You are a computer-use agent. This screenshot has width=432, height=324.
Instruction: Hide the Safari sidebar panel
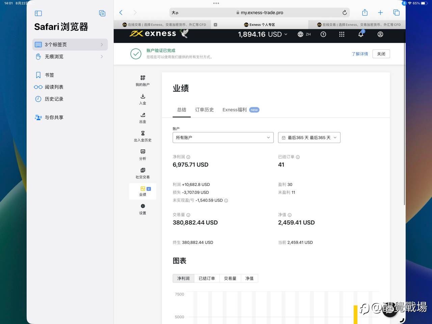[38, 13]
